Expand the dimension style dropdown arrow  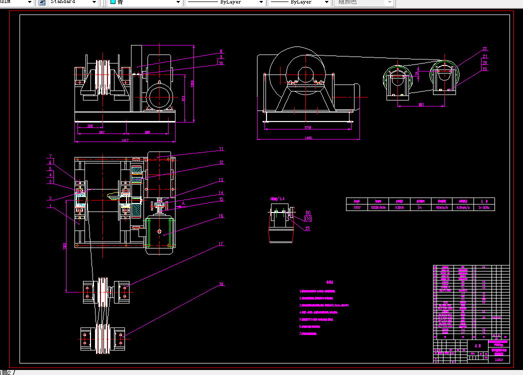coord(29,2)
